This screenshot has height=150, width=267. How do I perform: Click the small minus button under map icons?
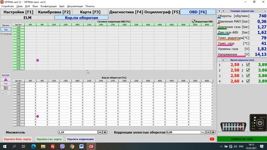[8, 93]
